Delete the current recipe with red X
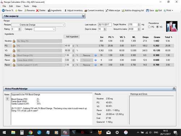The height and width of the screenshot is (136, 181). [x=41, y=11]
